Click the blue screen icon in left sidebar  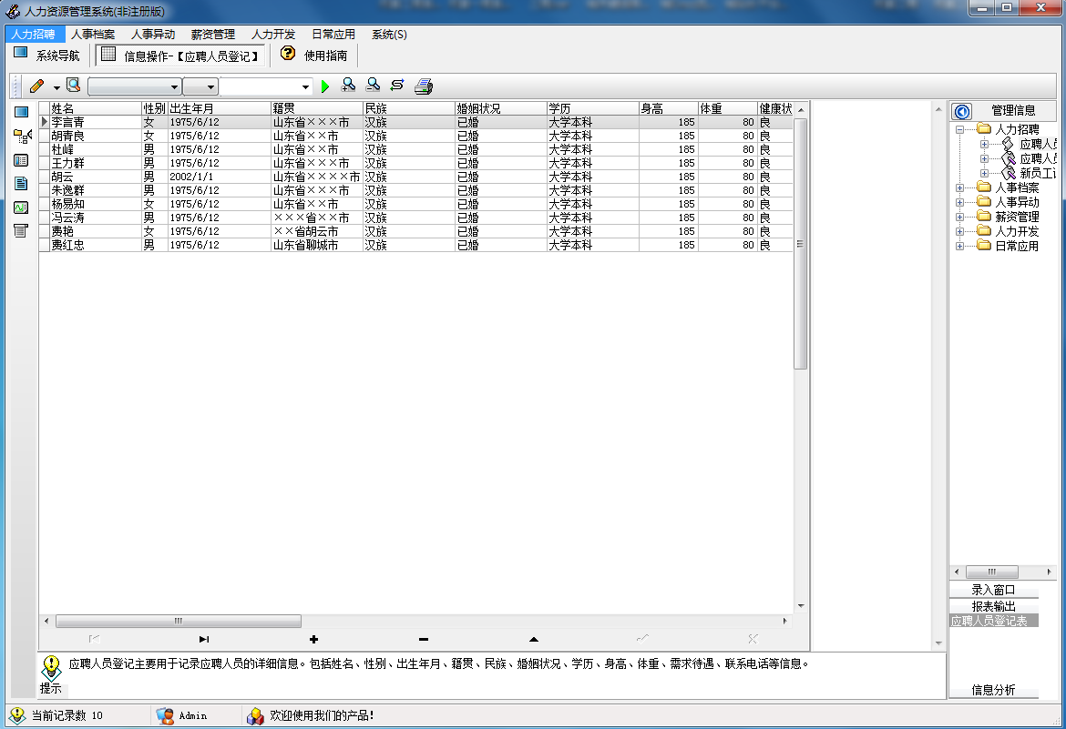click(x=21, y=112)
